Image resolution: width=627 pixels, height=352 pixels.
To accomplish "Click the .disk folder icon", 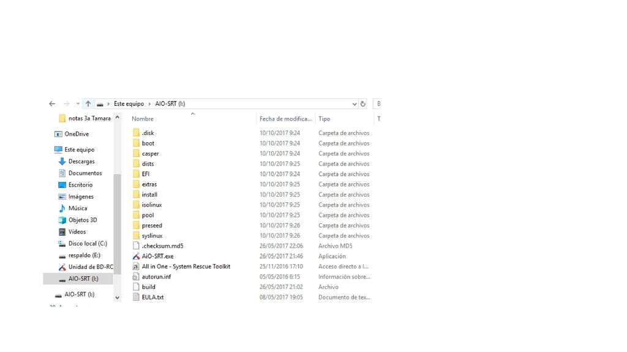I will coord(137,133).
